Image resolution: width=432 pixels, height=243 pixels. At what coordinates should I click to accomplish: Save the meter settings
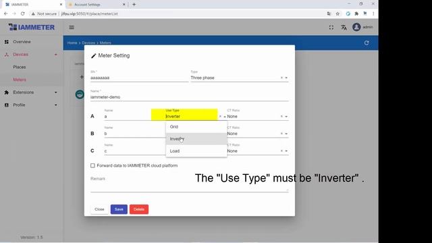(x=119, y=209)
